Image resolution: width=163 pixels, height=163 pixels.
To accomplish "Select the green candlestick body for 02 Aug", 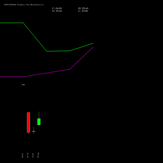I will (x=39, y=122).
